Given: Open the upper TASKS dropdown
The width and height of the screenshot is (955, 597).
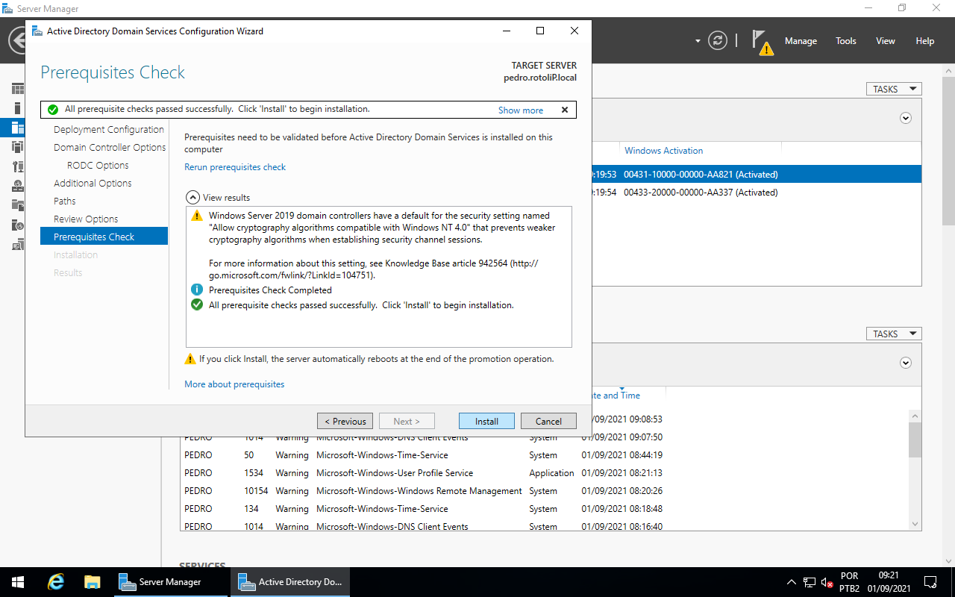Looking at the screenshot, I should (893, 88).
